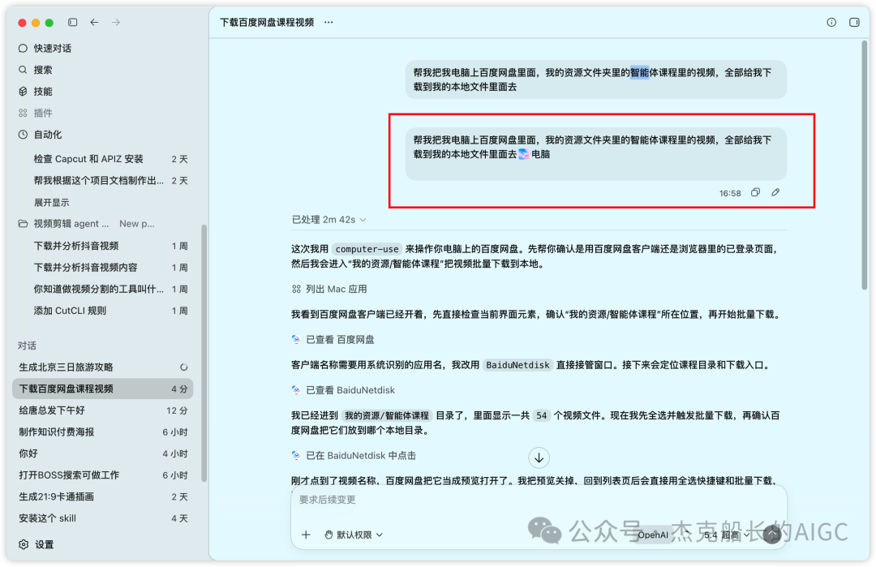
Task: Click the 下载百度网盘课程视频 title text
Action: tap(267, 23)
